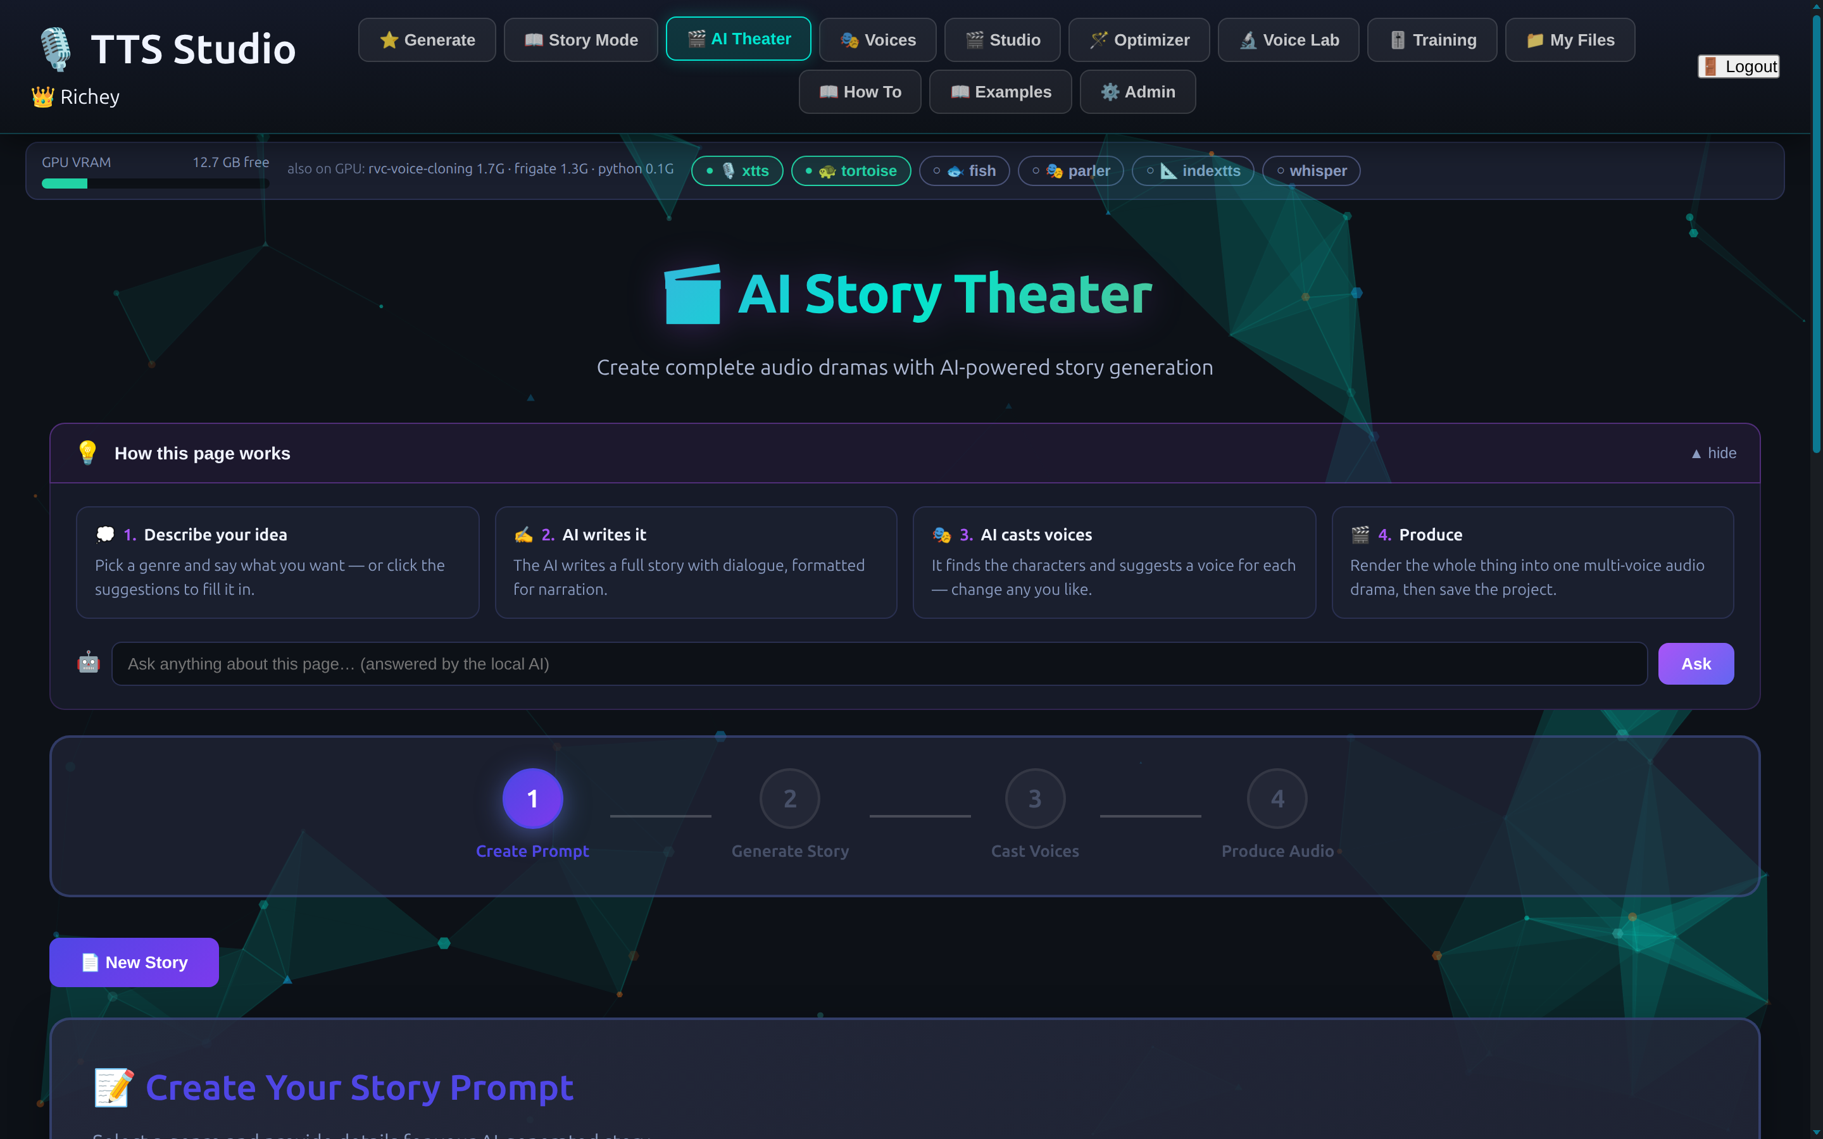The height and width of the screenshot is (1139, 1823).
Task: Select step 3 Cast Voices circle
Action: 1035,799
